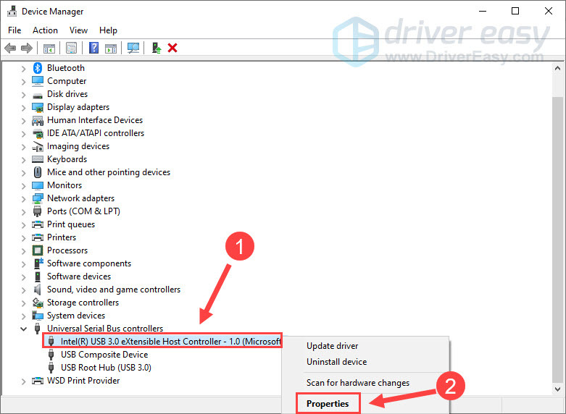The width and height of the screenshot is (566, 414).
Task: Expand the Bluetooth category
Action: (23, 68)
